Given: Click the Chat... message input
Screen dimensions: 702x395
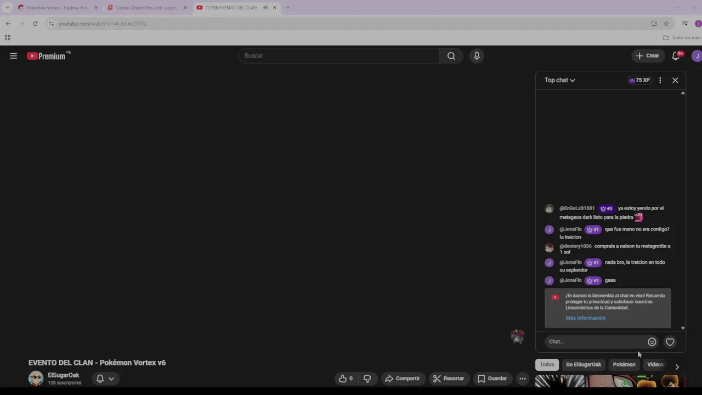Looking at the screenshot, I should 596,342.
